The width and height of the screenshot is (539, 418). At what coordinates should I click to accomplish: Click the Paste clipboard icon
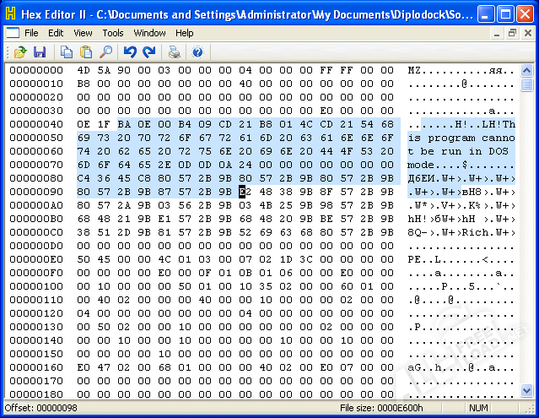coord(86,52)
